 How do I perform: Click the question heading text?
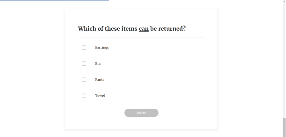click(132, 29)
